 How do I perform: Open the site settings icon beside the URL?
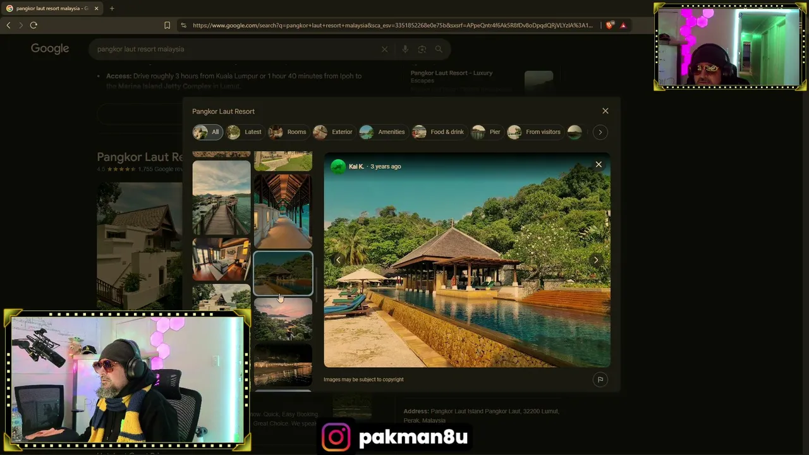(183, 25)
